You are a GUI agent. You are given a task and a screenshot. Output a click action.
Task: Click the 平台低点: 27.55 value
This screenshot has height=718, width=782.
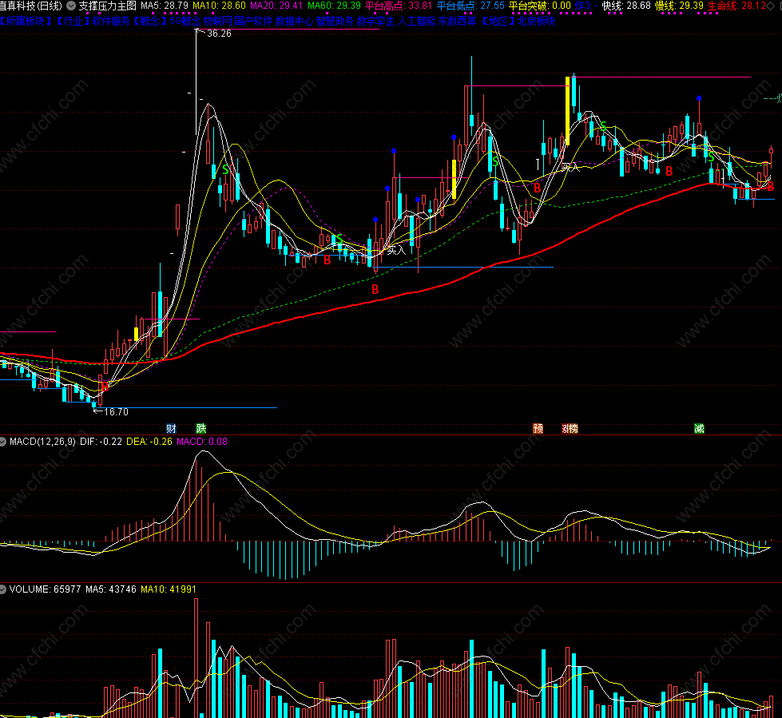coord(470,6)
